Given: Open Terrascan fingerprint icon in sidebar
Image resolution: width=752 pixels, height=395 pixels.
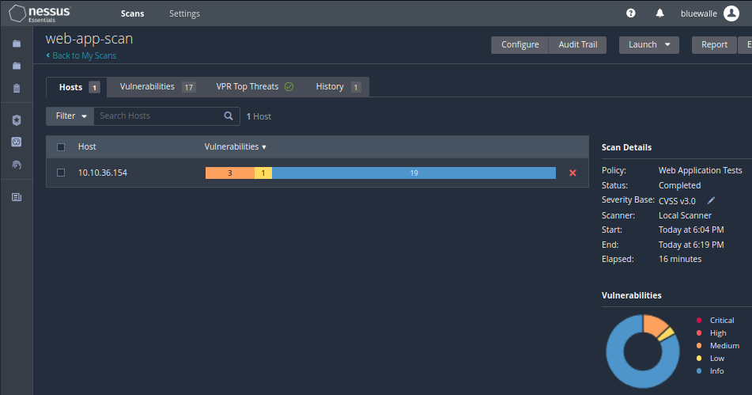Looking at the screenshot, I should 17,165.
